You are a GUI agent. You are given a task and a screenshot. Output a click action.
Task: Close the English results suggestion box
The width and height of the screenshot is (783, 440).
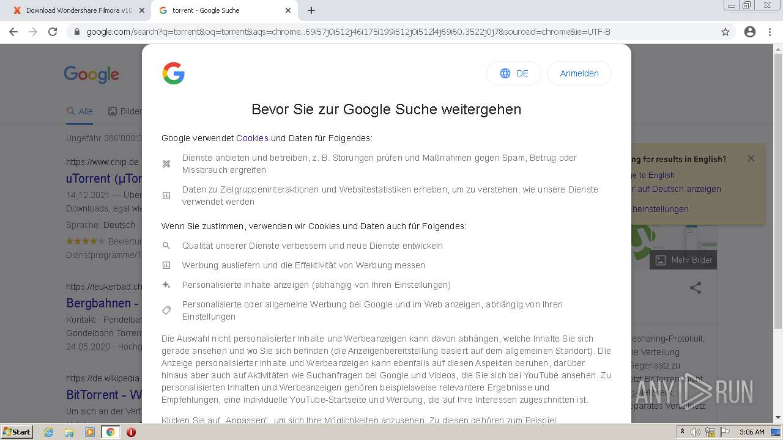tap(751, 158)
